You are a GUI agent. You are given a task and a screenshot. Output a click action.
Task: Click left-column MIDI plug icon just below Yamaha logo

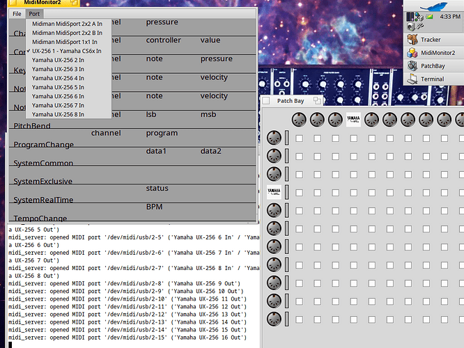(274, 210)
